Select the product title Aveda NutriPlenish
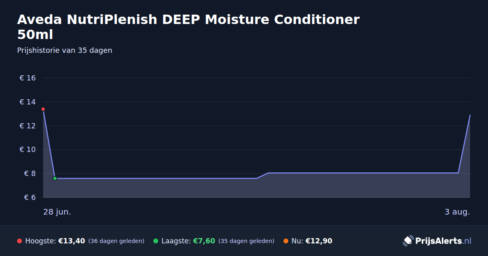This screenshot has height=256, width=488. point(188,27)
